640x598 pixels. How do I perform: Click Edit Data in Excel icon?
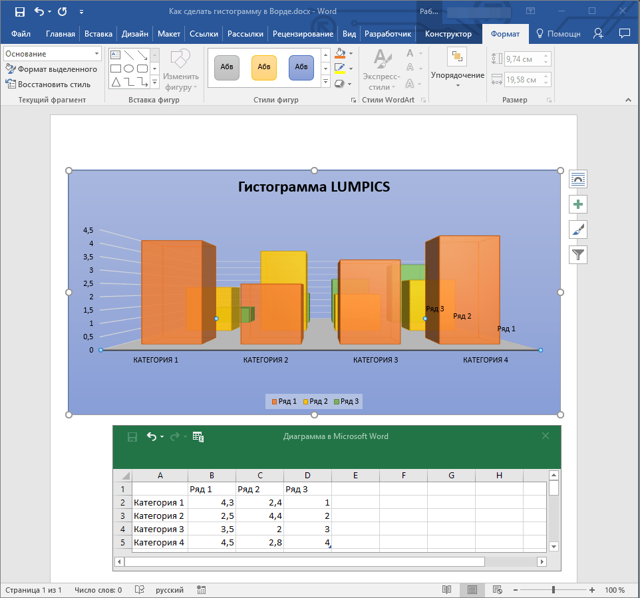(x=198, y=436)
